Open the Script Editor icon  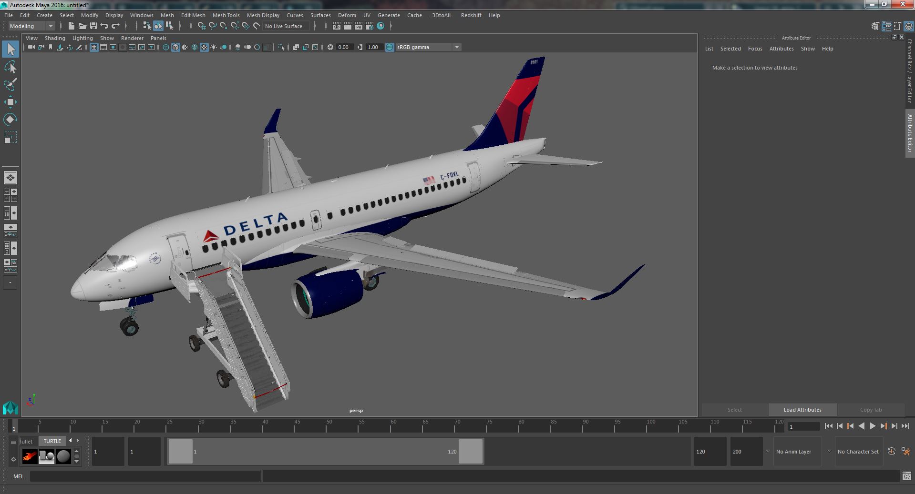coord(906,476)
